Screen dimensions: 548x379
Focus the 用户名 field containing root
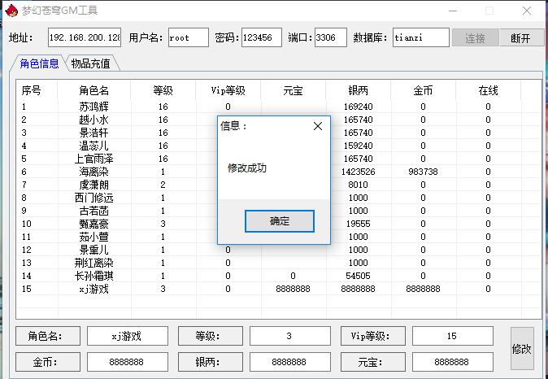[x=189, y=37]
